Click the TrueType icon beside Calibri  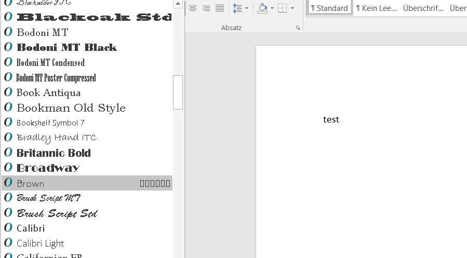(x=8, y=228)
